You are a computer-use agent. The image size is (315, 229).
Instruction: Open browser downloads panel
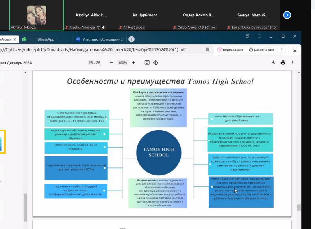pos(295,50)
